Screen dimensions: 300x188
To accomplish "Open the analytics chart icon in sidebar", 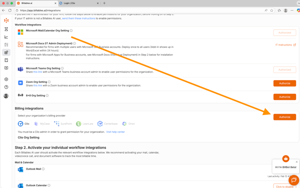I will 6,37.
